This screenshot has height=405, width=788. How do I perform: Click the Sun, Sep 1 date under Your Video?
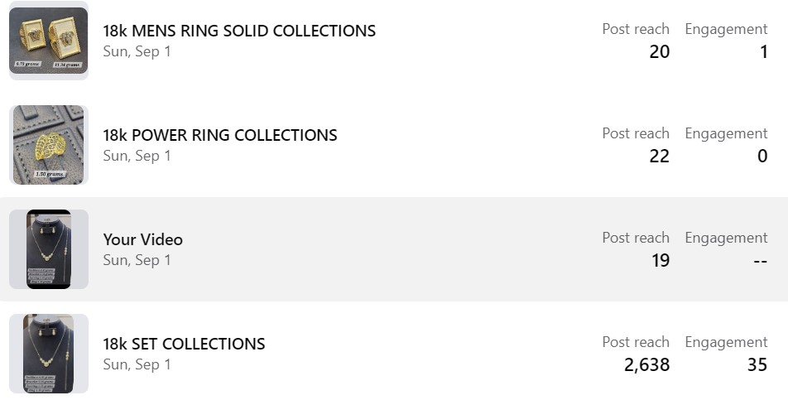pyautogui.click(x=137, y=260)
